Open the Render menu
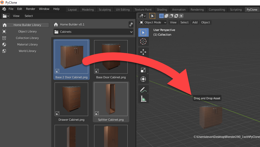 [31, 9]
